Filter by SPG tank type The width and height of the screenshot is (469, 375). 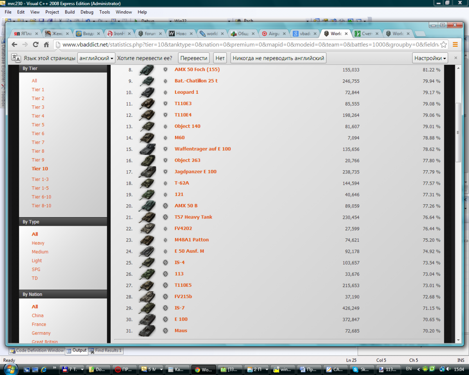coord(36,270)
